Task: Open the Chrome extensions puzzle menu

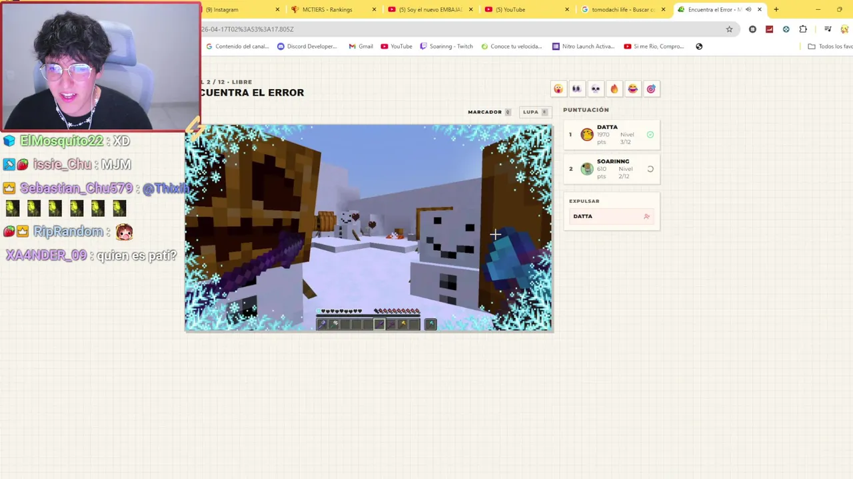Action: click(x=803, y=29)
